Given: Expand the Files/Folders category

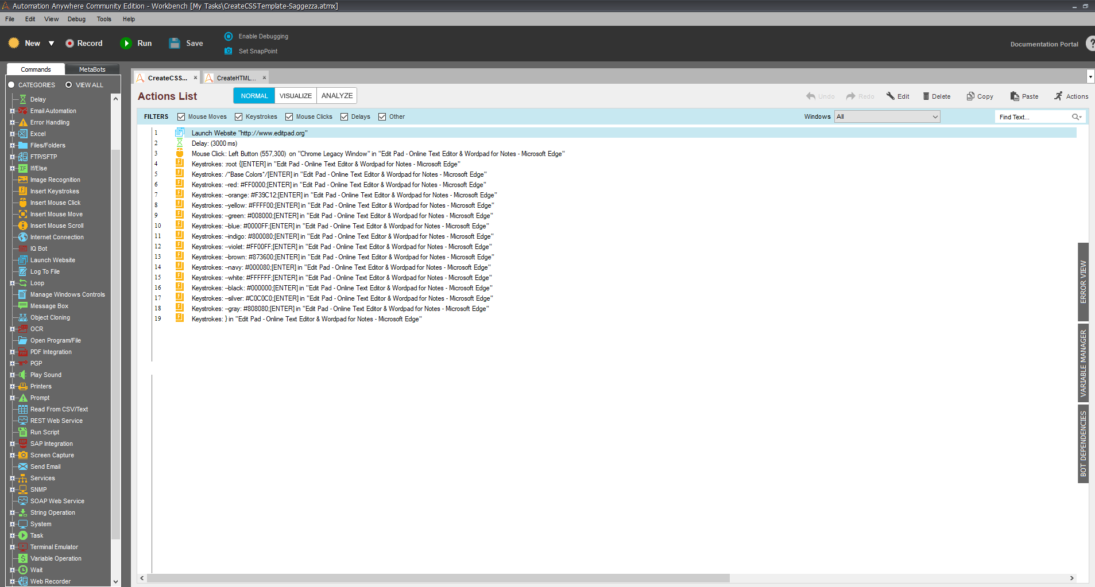Looking at the screenshot, I should (x=12, y=145).
